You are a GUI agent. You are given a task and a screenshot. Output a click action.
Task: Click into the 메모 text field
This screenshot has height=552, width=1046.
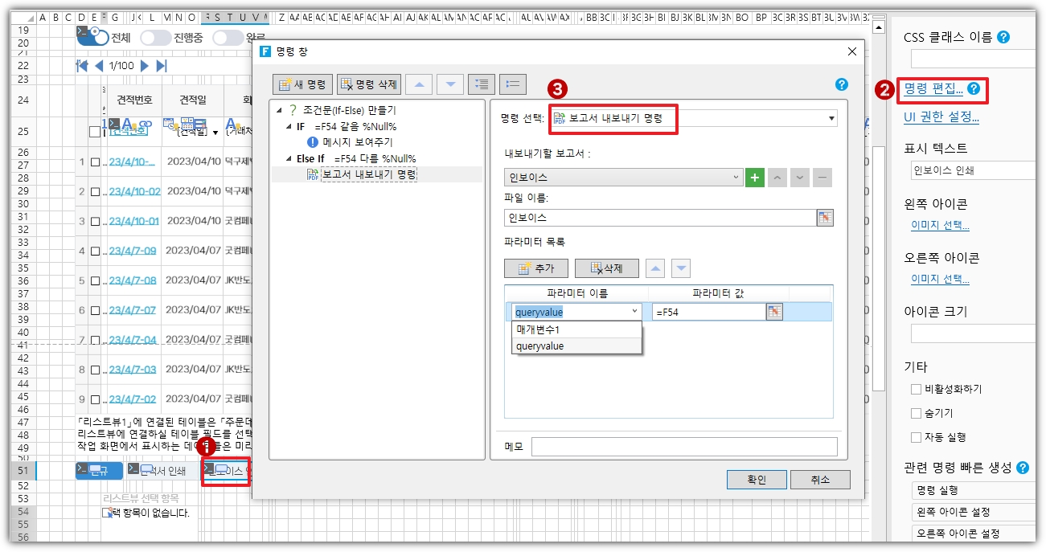tap(683, 447)
